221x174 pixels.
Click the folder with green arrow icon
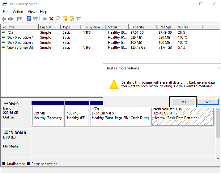point(65,19)
